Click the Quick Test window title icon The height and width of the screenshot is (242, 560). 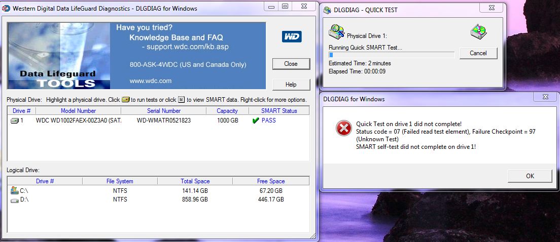[x=327, y=10]
